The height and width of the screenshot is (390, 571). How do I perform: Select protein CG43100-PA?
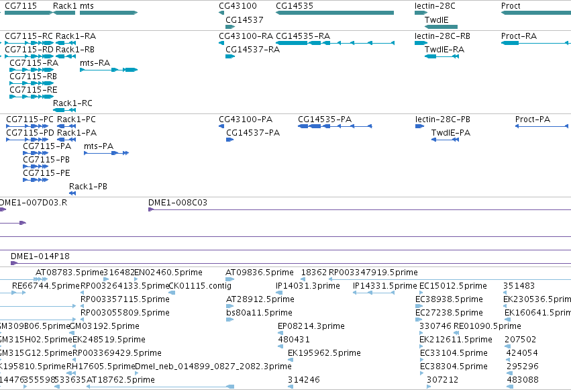pyautogui.click(x=221, y=126)
